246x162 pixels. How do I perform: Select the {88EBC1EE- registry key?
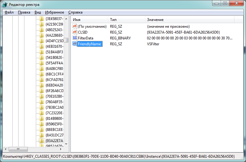tap(54, 130)
